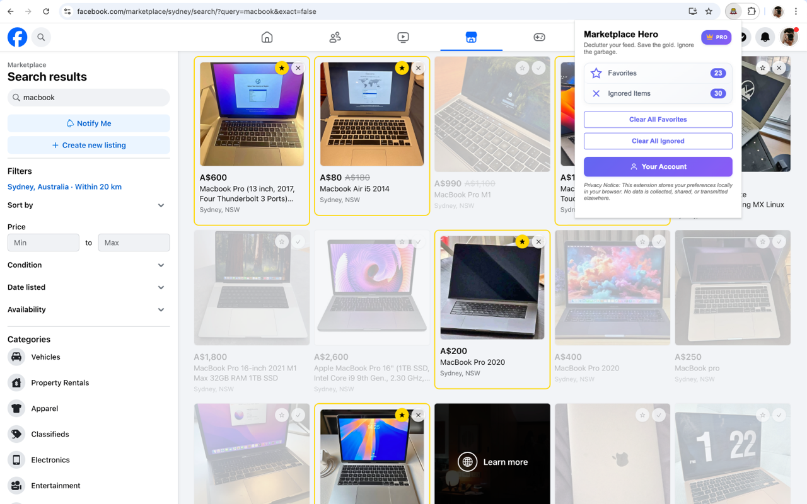
Task: Select the Marketplace tab
Action: pos(471,37)
